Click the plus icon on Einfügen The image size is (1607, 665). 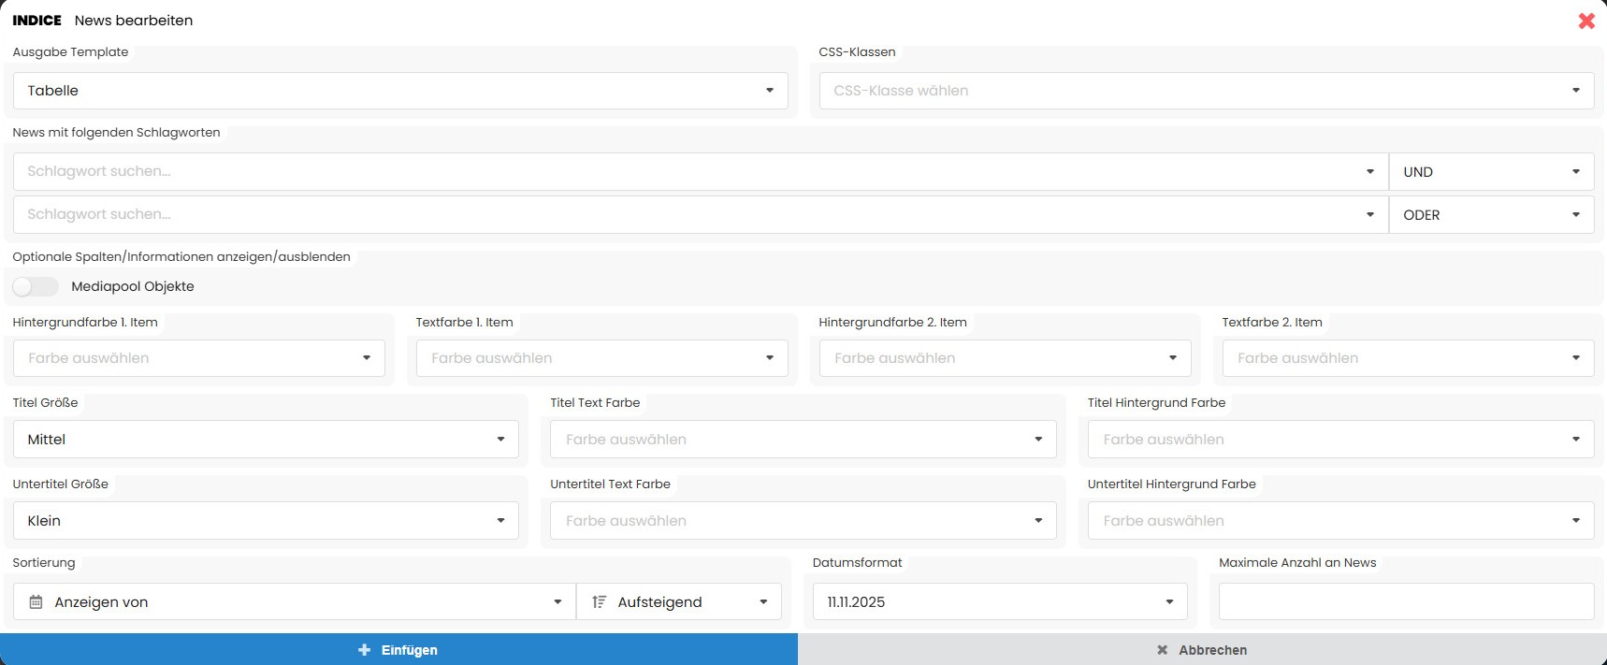365,650
